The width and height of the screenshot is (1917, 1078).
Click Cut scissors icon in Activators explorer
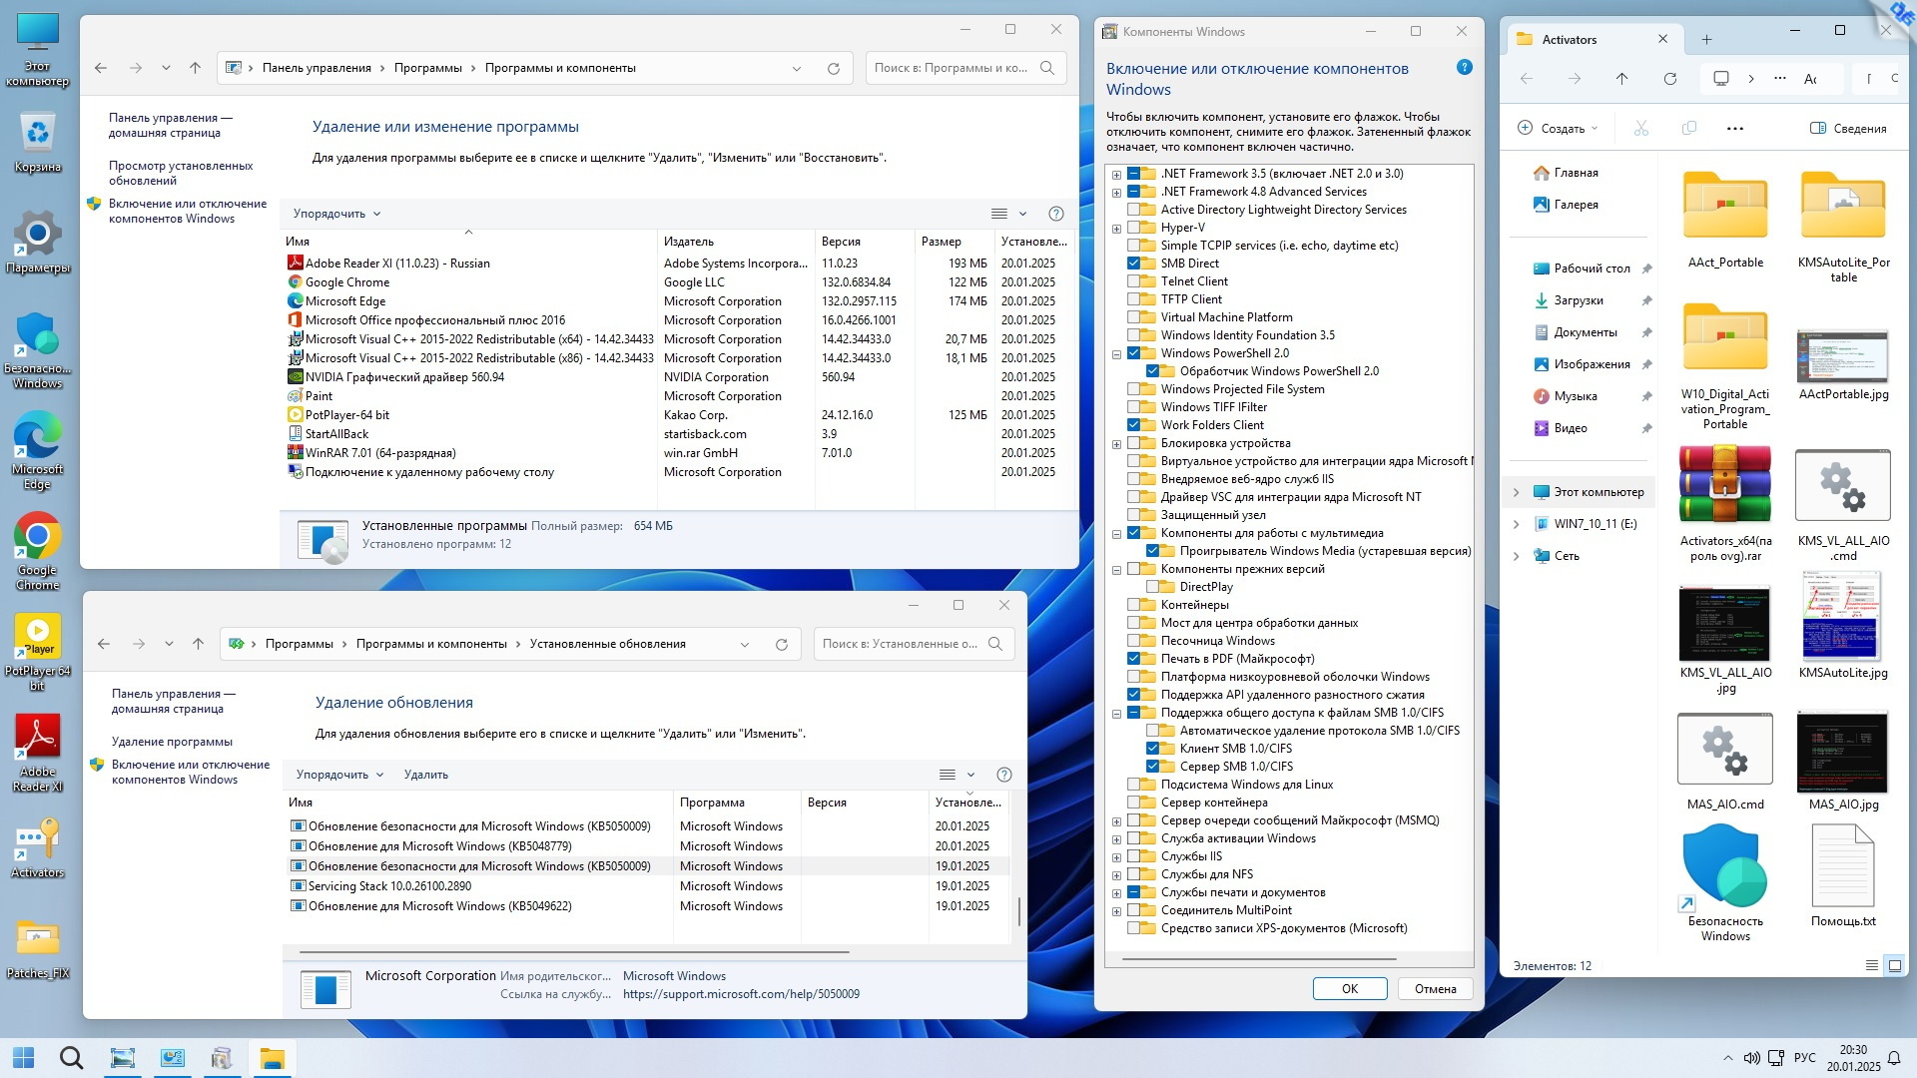click(x=1640, y=128)
